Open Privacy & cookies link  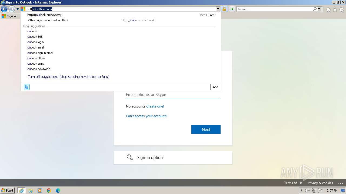tap(320, 183)
